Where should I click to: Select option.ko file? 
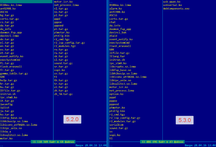tap(116, 94)
